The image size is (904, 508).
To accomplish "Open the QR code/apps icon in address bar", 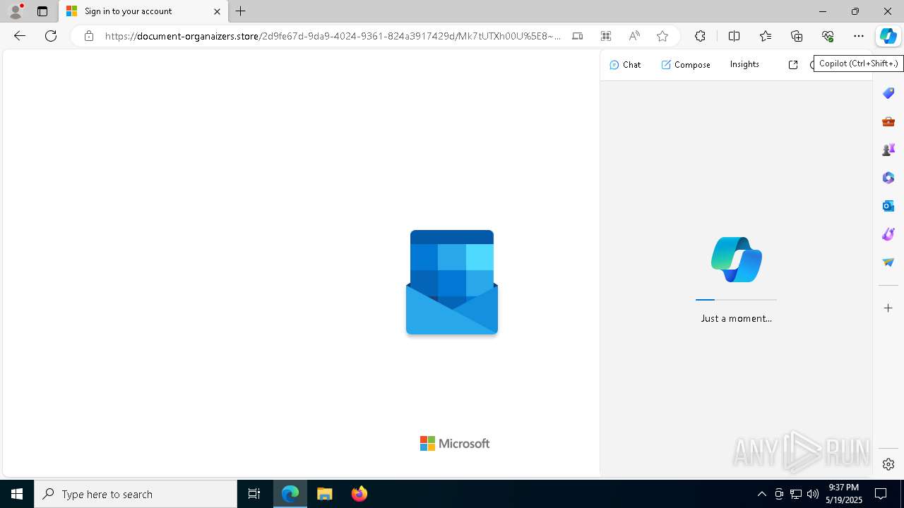I will [606, 36].
